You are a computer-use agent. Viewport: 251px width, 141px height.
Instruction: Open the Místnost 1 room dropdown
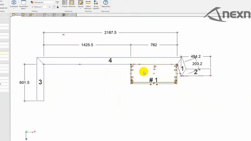click(x=41, y=7)
